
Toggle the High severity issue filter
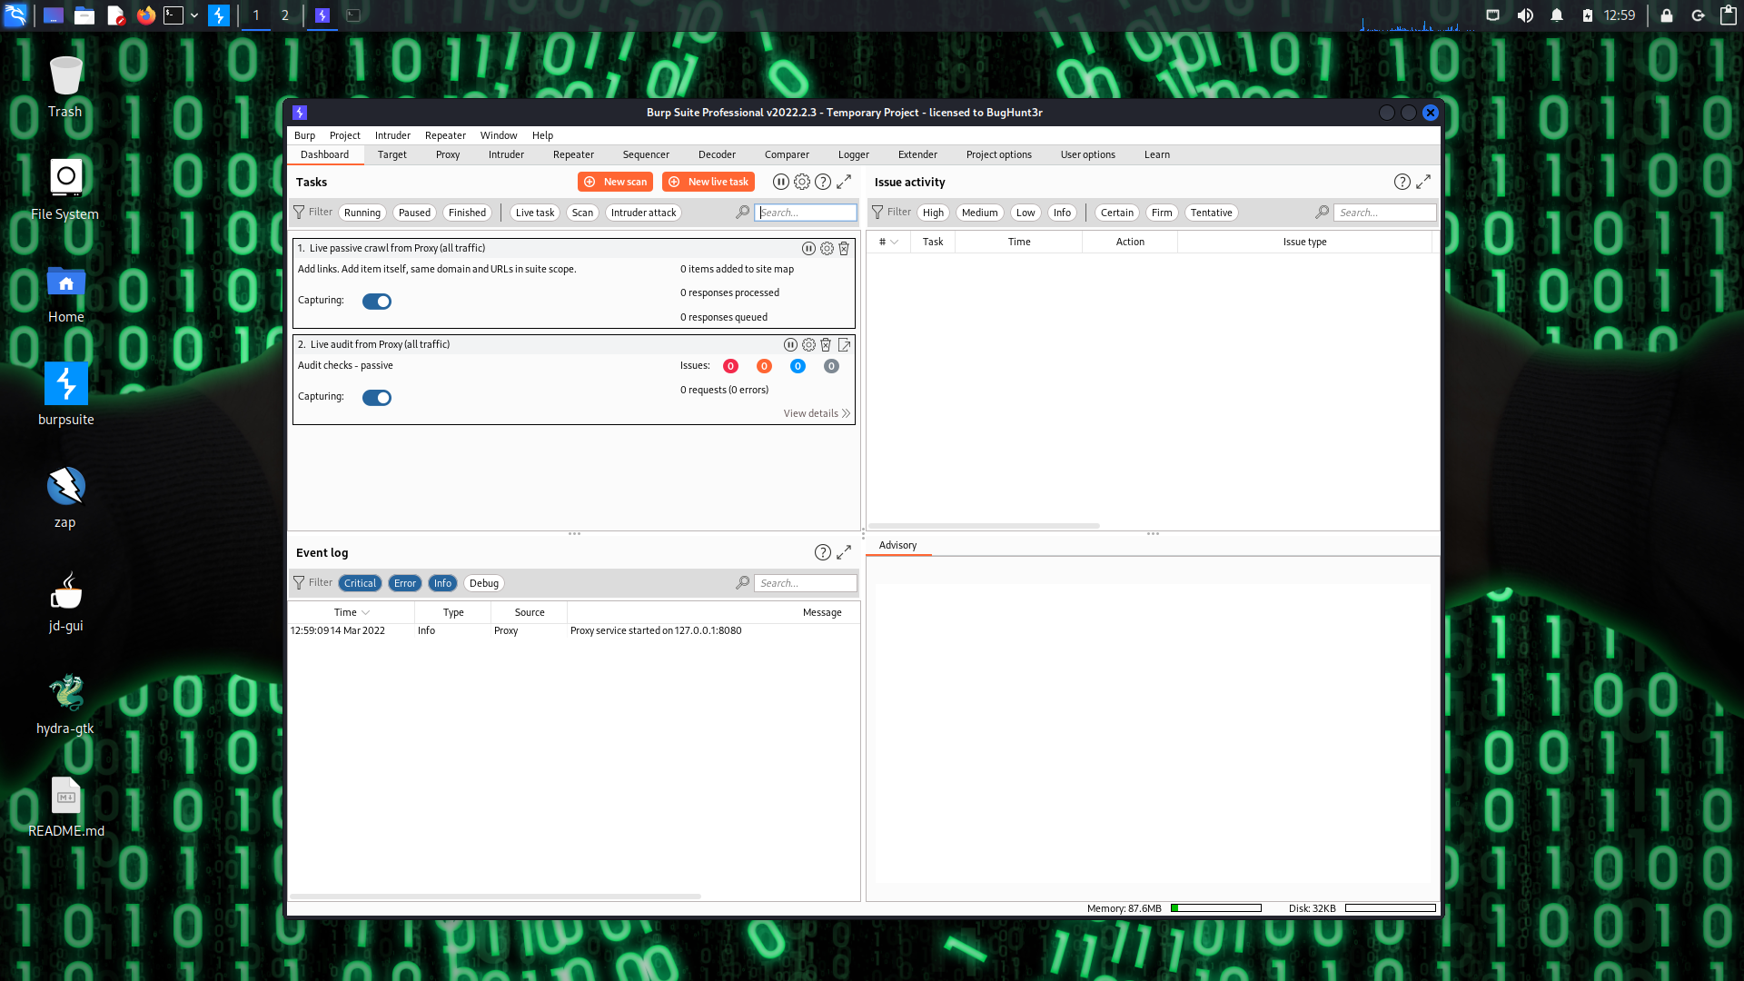pos(933,213)
